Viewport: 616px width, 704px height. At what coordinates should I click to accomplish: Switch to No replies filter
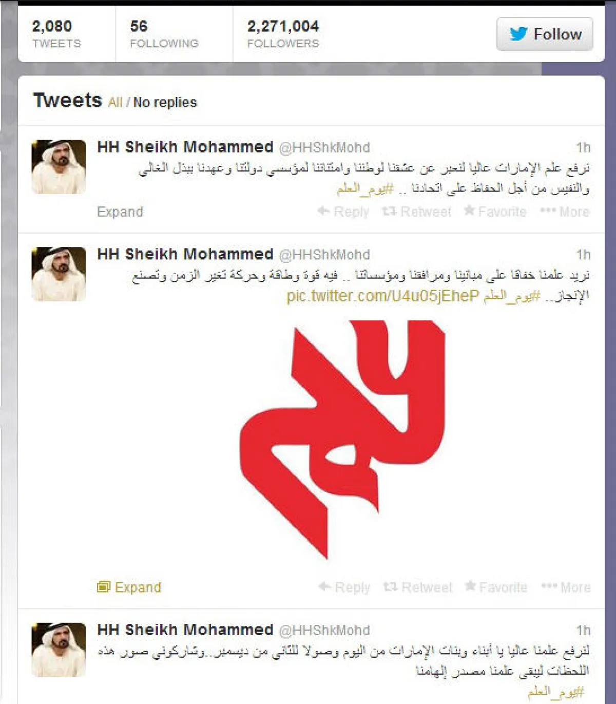[x=165, y=102]
